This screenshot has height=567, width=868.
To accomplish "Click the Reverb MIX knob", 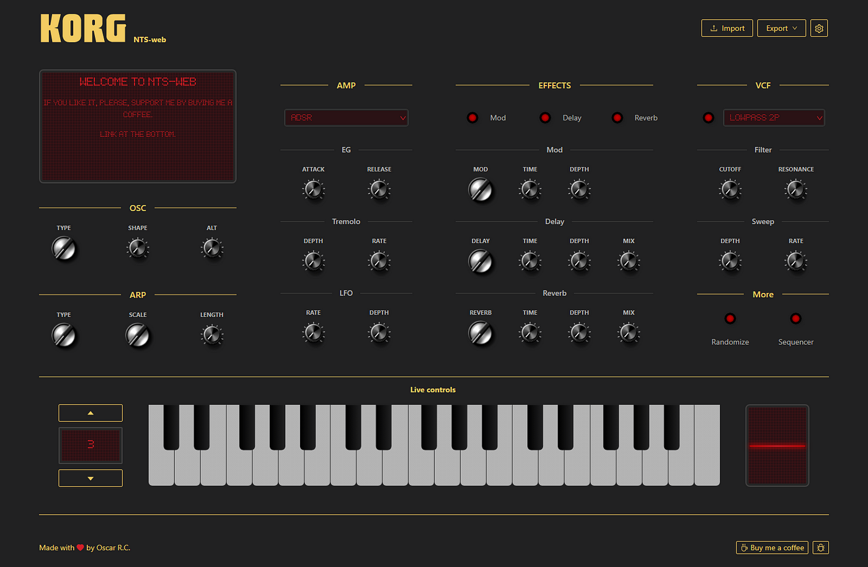I will (x=629, y=333).
